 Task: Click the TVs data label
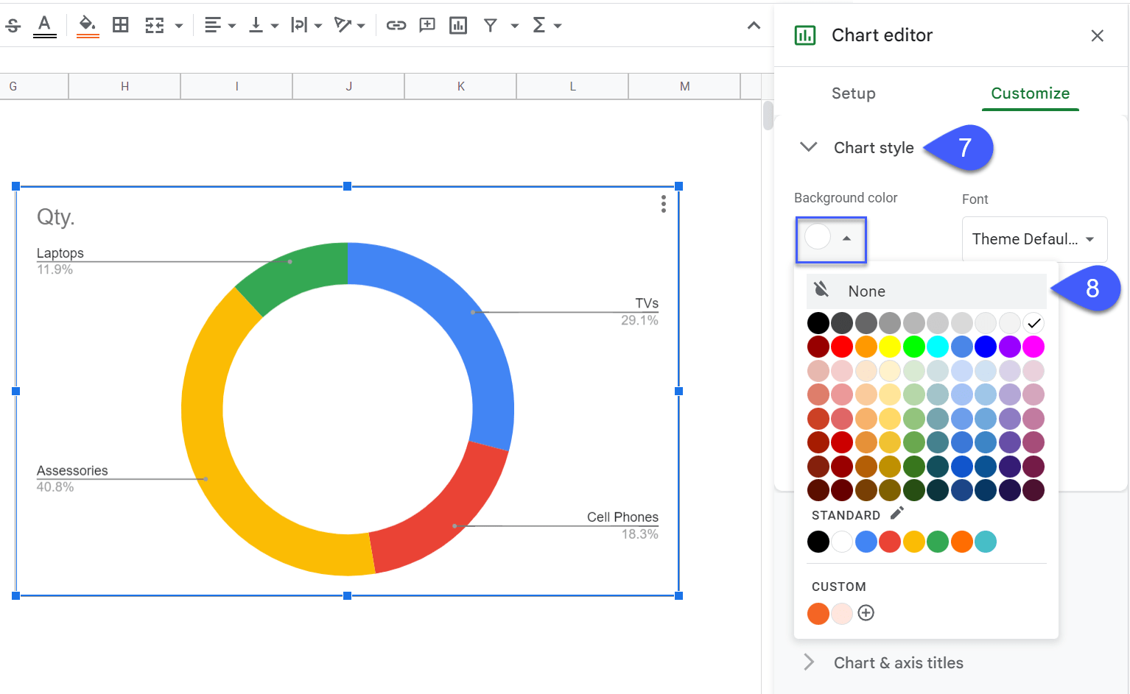click(647, 303)
